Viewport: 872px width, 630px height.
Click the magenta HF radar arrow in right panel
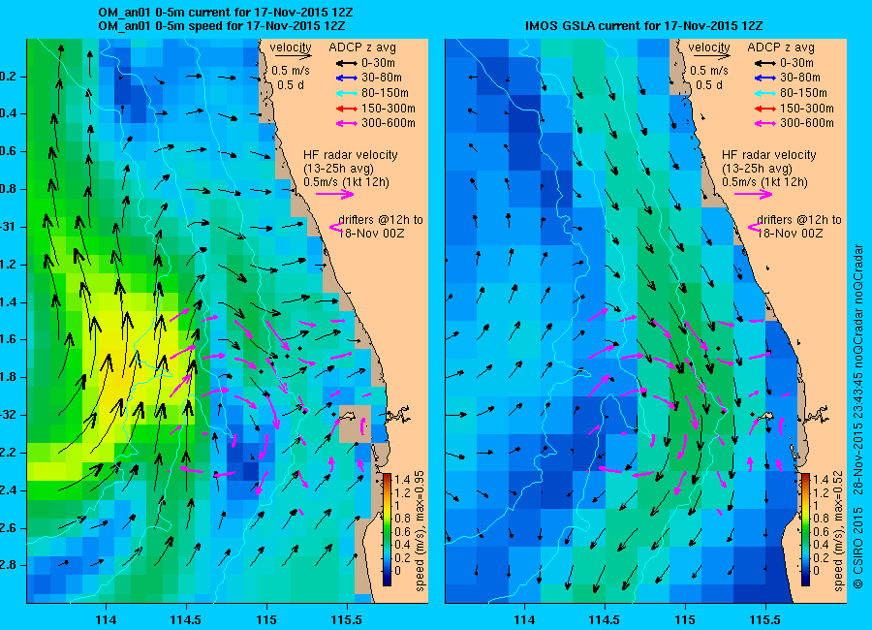coord(754,194)
